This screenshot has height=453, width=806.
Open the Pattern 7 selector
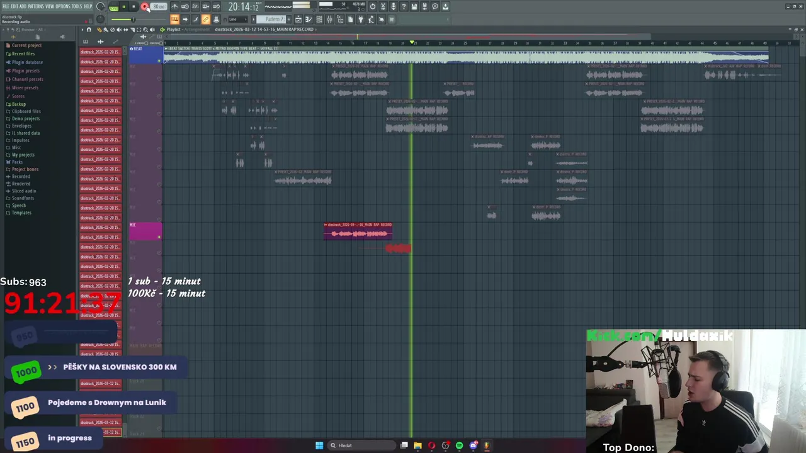(271, 20)
